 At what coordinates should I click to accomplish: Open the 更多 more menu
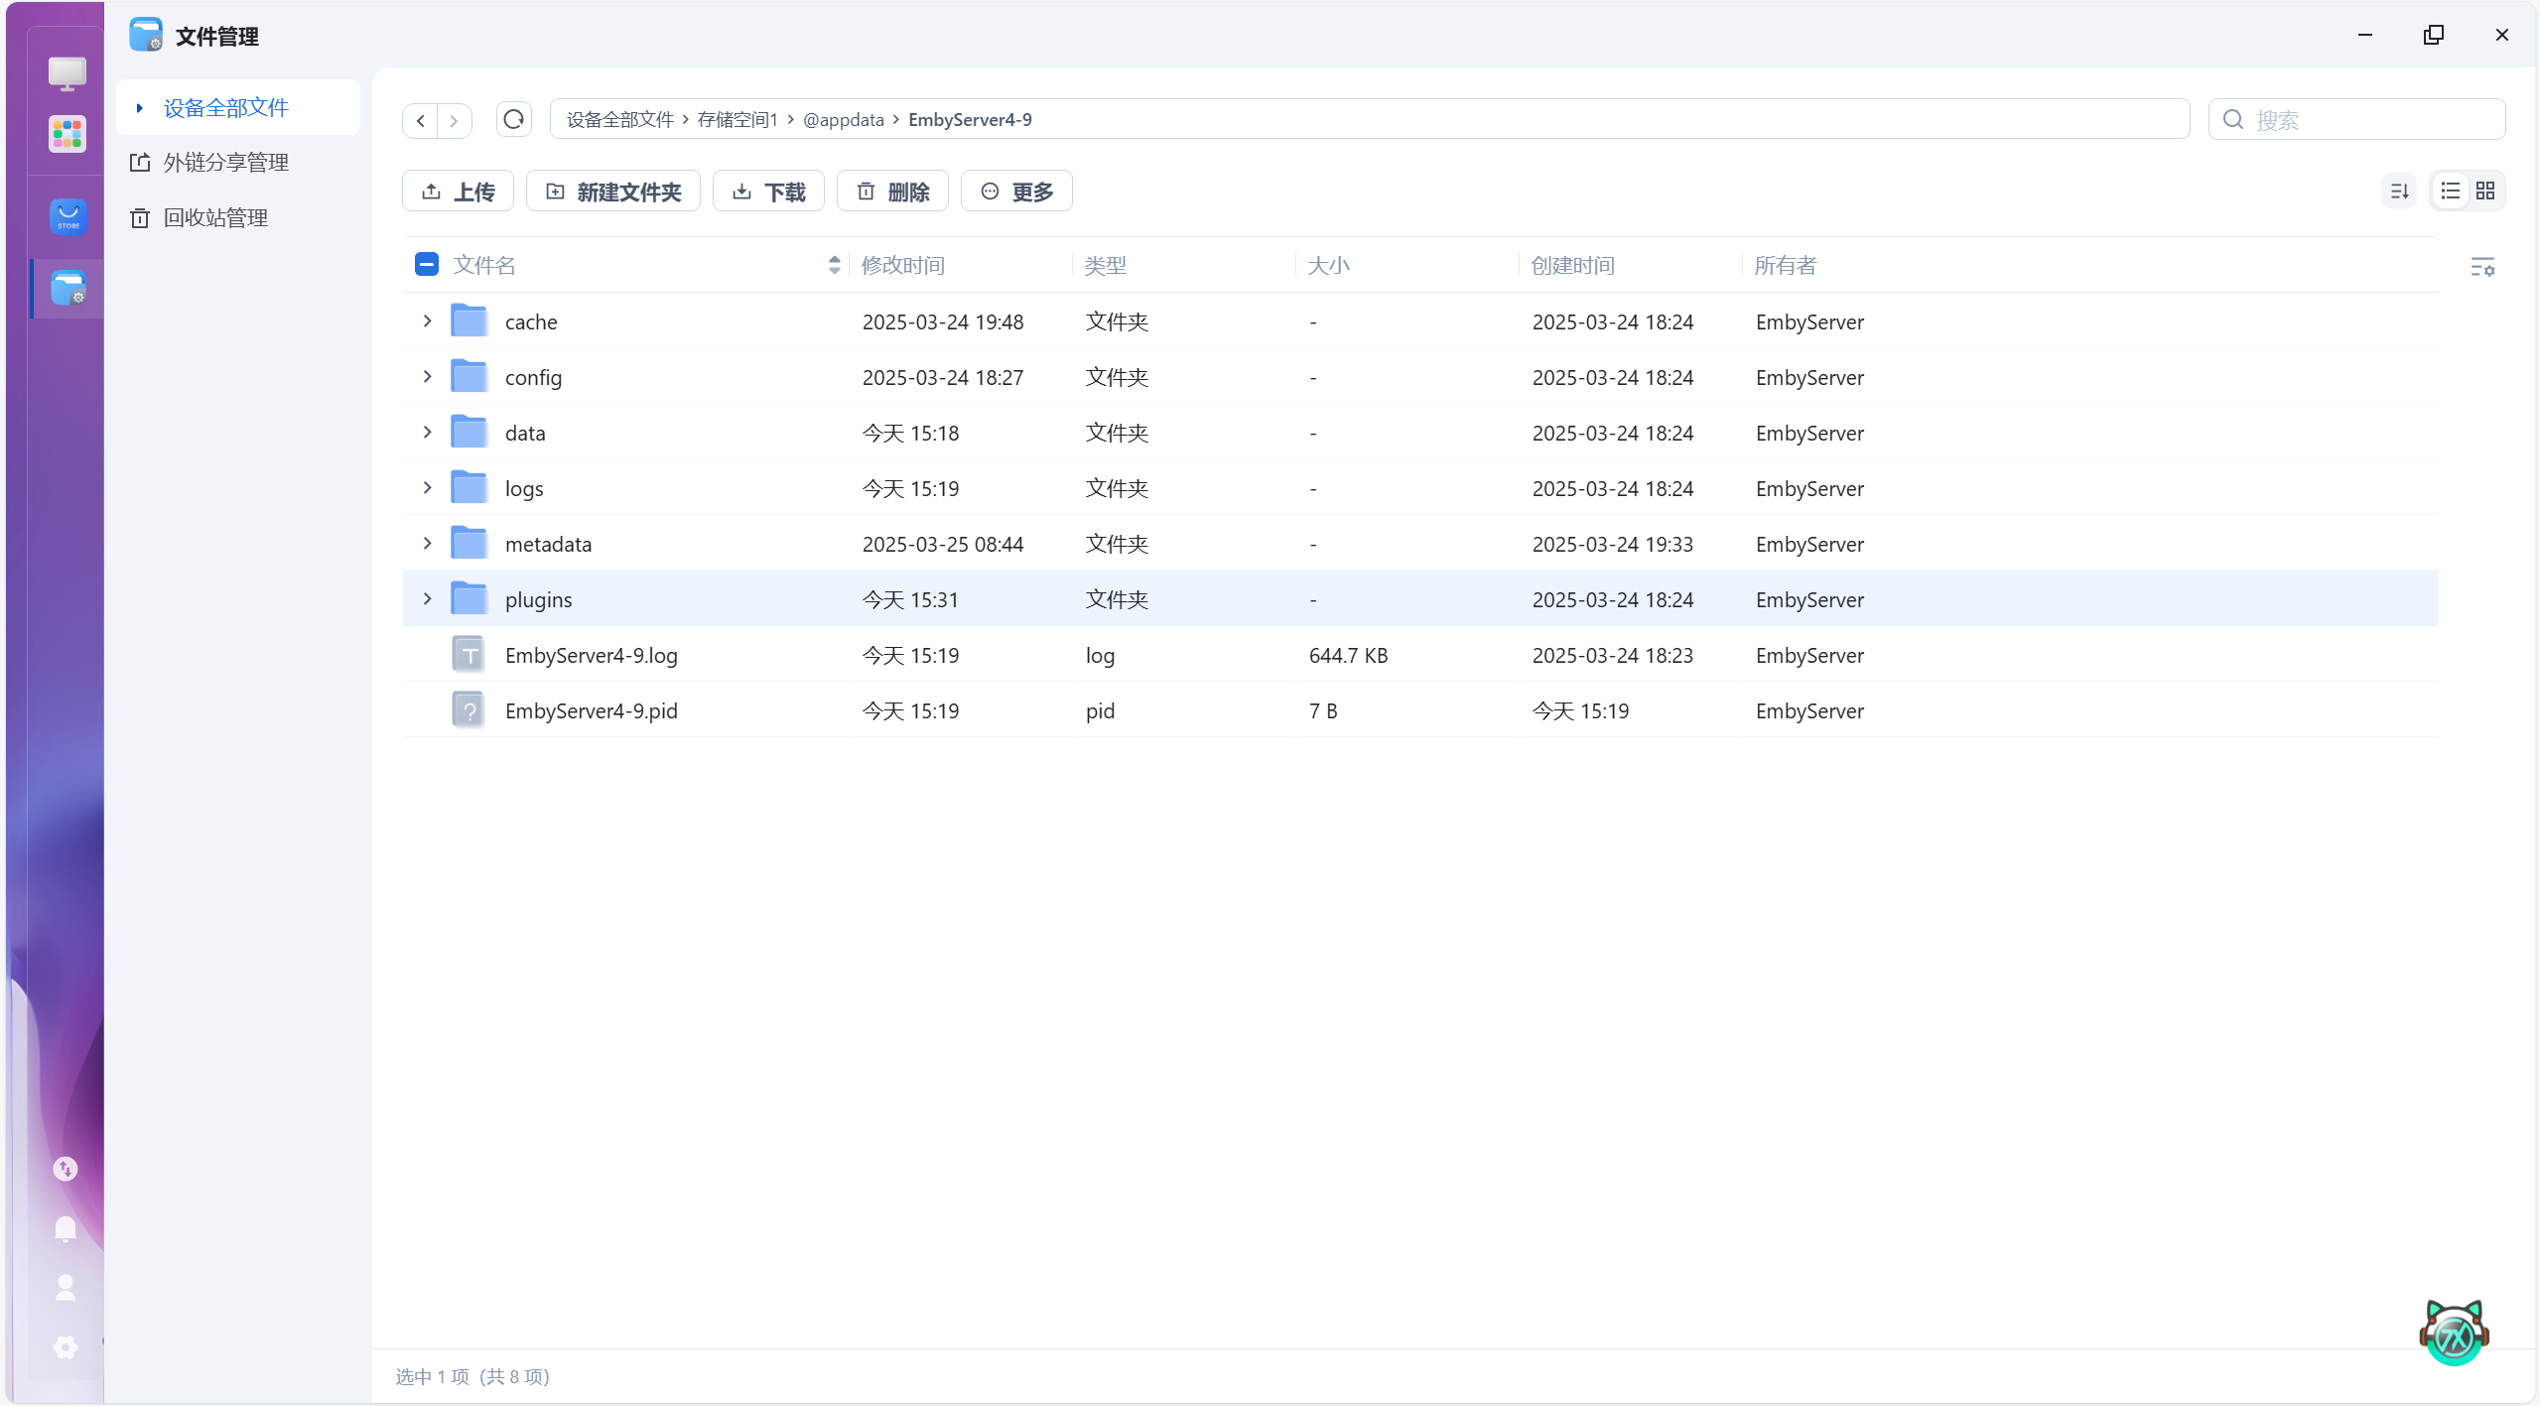coord(1016,191)
